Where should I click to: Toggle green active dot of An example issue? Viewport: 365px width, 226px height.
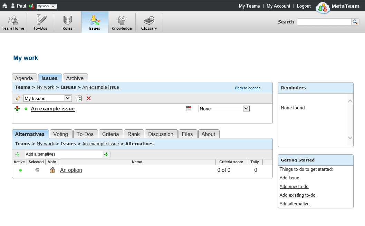[26, 109]
